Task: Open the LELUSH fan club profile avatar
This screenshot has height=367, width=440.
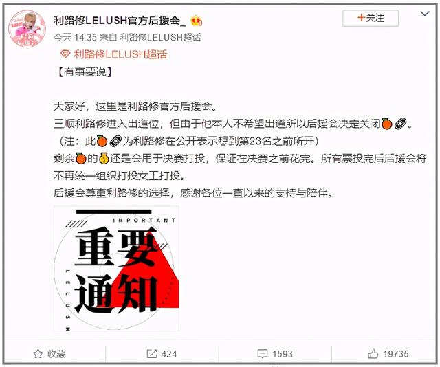Action: click(x=27, y=29)
